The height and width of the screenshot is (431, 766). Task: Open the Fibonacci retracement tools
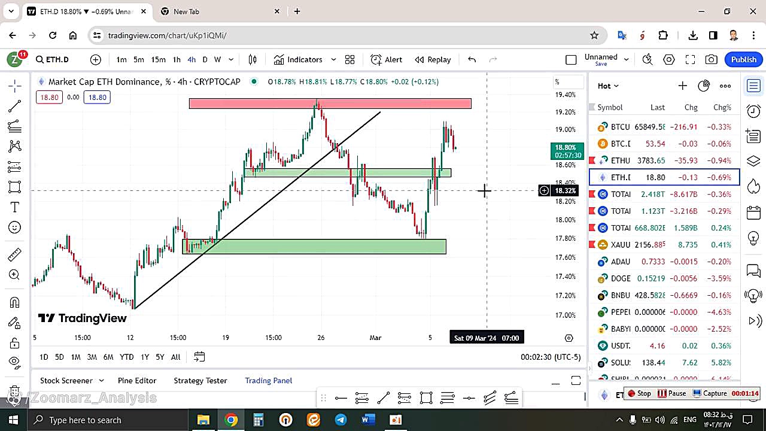click(15, 126)
